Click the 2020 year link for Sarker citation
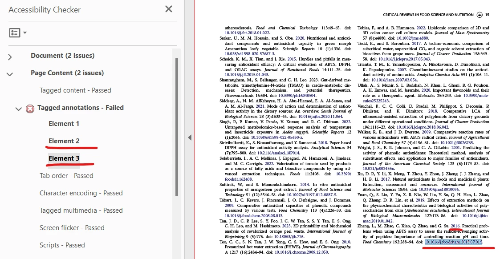The height and width of the screenshot is (259, 504). [x=300, y=38]
